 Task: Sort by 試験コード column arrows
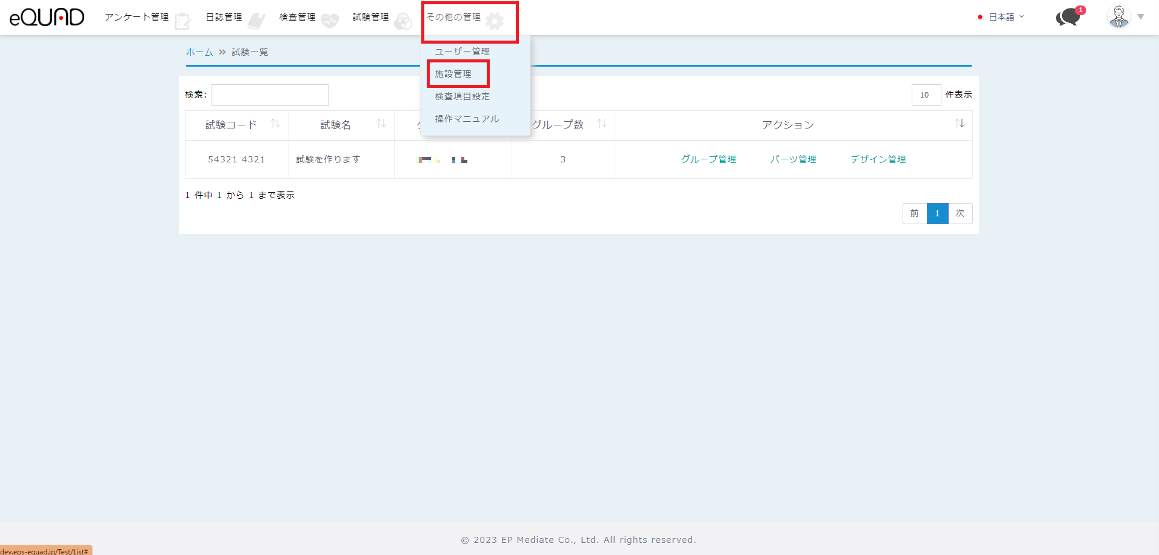coord(275,124)
